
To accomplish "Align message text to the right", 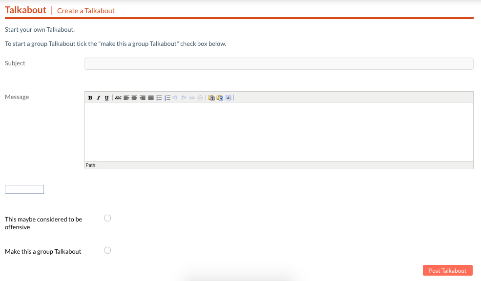I will pyautogui.click(x=143, y=98).
